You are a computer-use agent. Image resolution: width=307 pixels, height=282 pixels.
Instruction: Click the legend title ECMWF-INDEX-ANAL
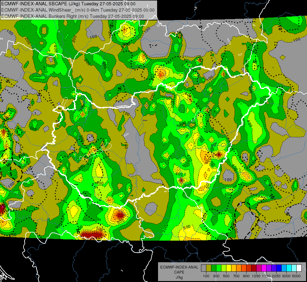[x=179, y=267]
